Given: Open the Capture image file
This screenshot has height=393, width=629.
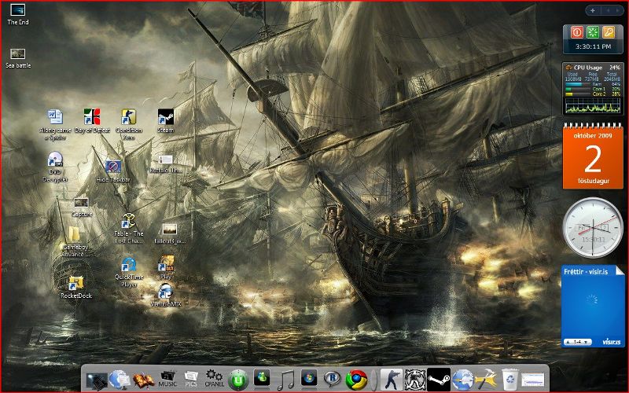Looking at the screenshot, I should point(82,208).
